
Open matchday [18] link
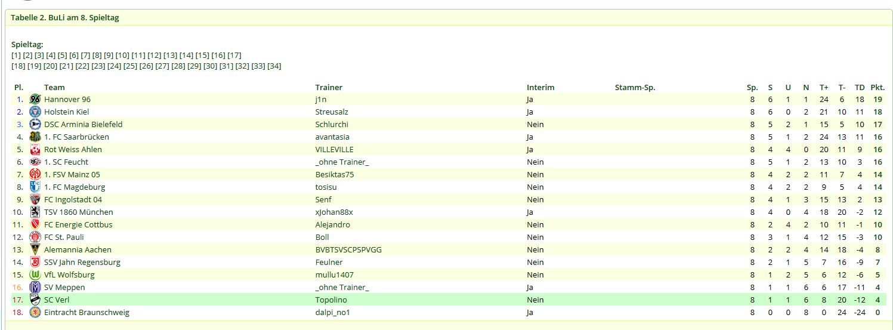pos(18,66)
